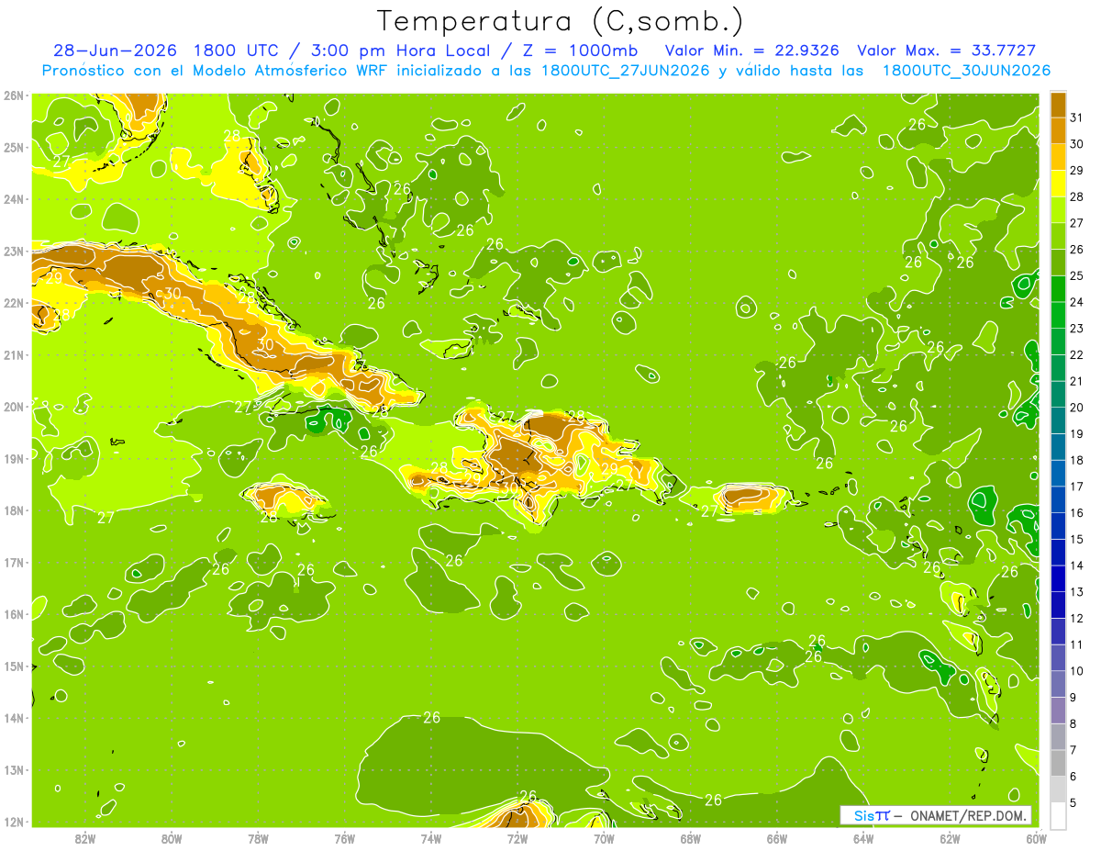
Task: Click the brown swatch above 31 in legend
Action: click(1058, 104)
